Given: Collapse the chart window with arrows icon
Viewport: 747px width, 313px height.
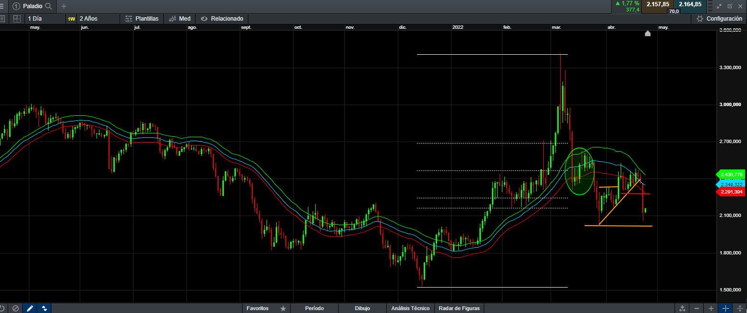Looking at the screenshot, I should [x=719, y=6].
